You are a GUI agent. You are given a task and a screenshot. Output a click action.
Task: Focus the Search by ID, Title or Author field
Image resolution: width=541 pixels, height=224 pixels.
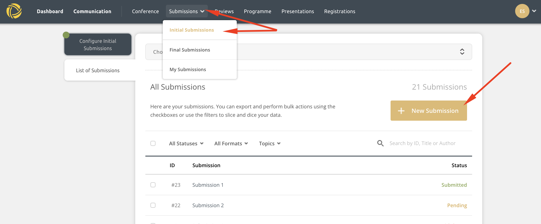(422, 143)
